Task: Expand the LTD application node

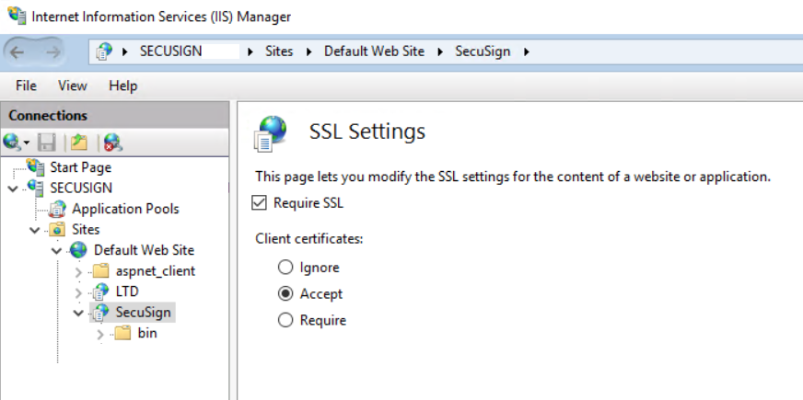Action: click(x=78, y=293)
